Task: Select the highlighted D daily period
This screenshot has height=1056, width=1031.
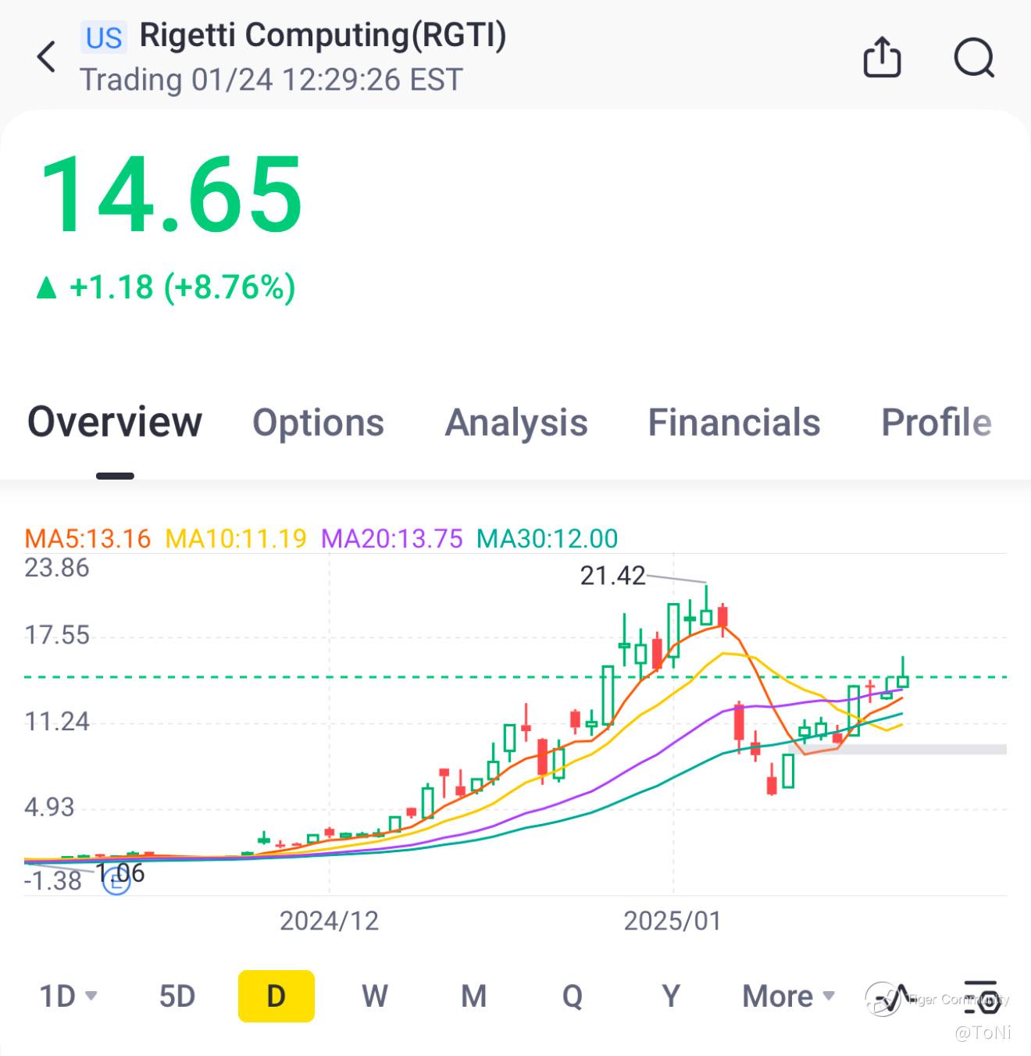Action: click(276, 996)
